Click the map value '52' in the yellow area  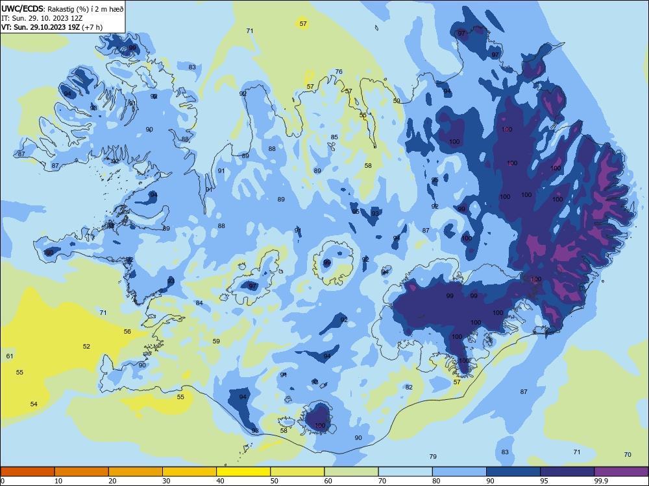[x=86, y=346]
